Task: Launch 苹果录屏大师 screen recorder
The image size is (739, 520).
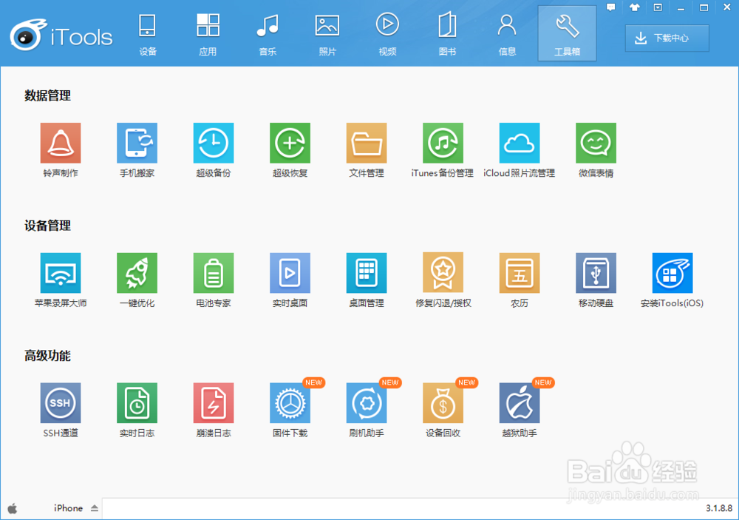Action: (61, 273)
